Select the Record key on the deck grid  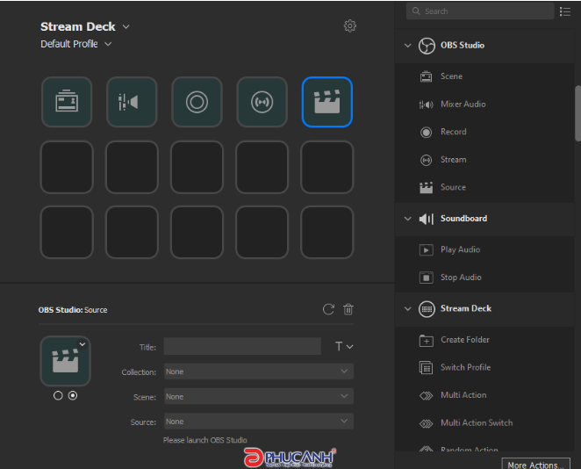(x=197, y=102)
